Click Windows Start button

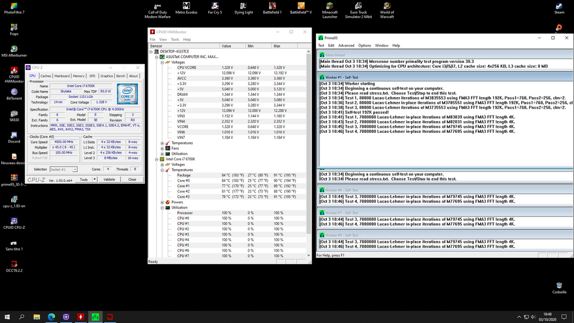click(7, 317)
